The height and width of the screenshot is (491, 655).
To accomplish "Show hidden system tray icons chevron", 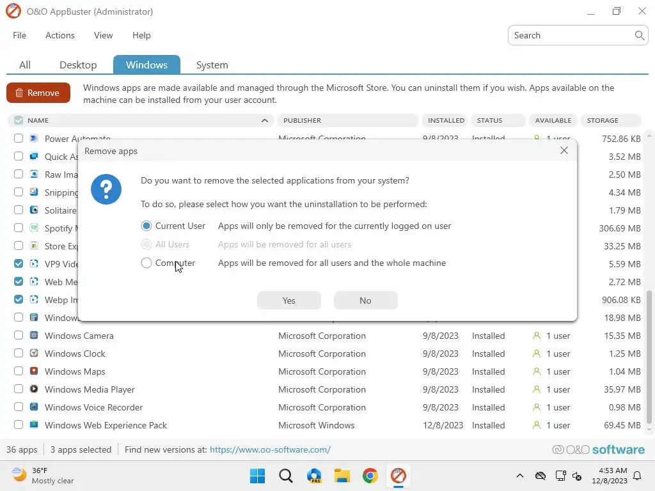I will tap(519, 476).
